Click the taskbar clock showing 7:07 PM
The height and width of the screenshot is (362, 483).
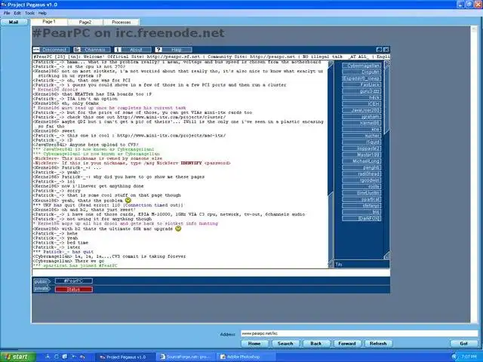(469, 357)
